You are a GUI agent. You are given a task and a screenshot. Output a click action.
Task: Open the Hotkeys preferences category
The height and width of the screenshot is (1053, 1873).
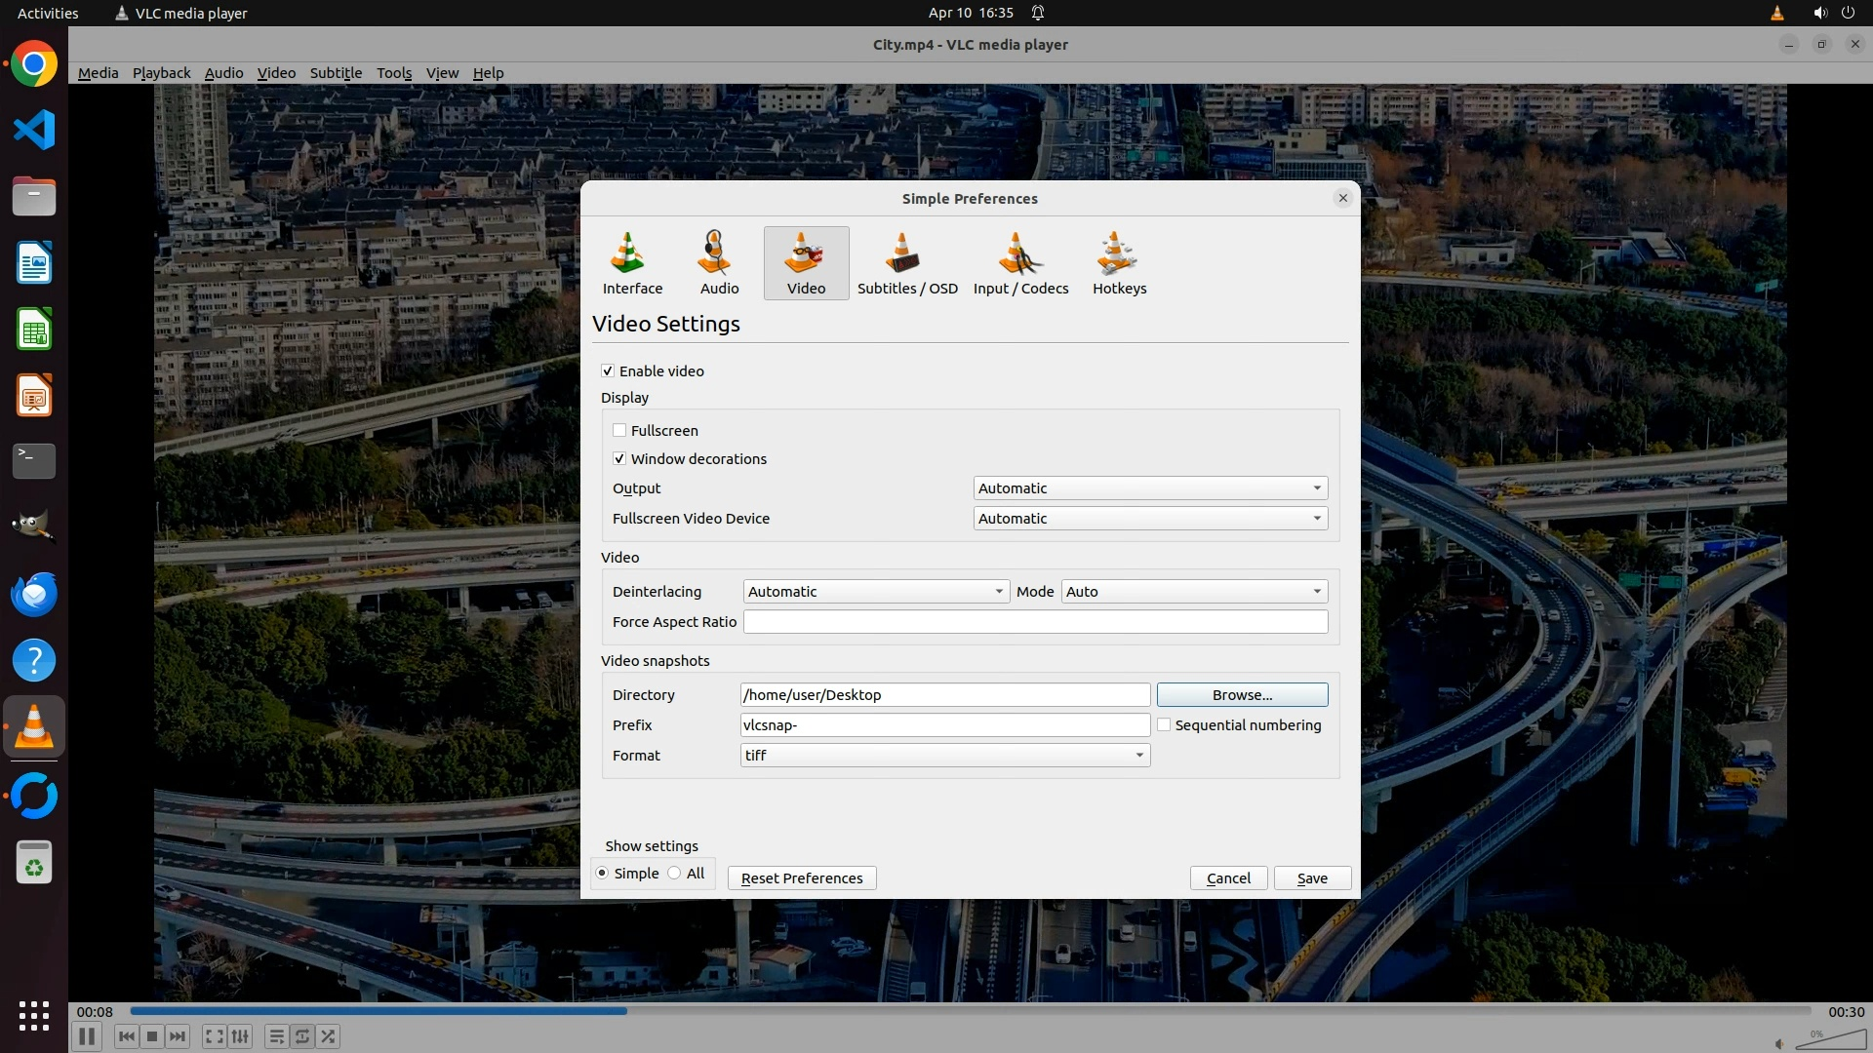click(1119, 263)
